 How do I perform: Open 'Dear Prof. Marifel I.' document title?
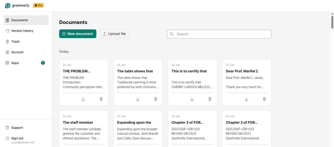tap(242, 71)
